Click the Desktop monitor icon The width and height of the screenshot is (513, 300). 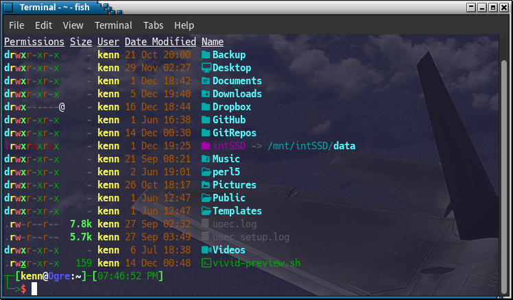206,68
